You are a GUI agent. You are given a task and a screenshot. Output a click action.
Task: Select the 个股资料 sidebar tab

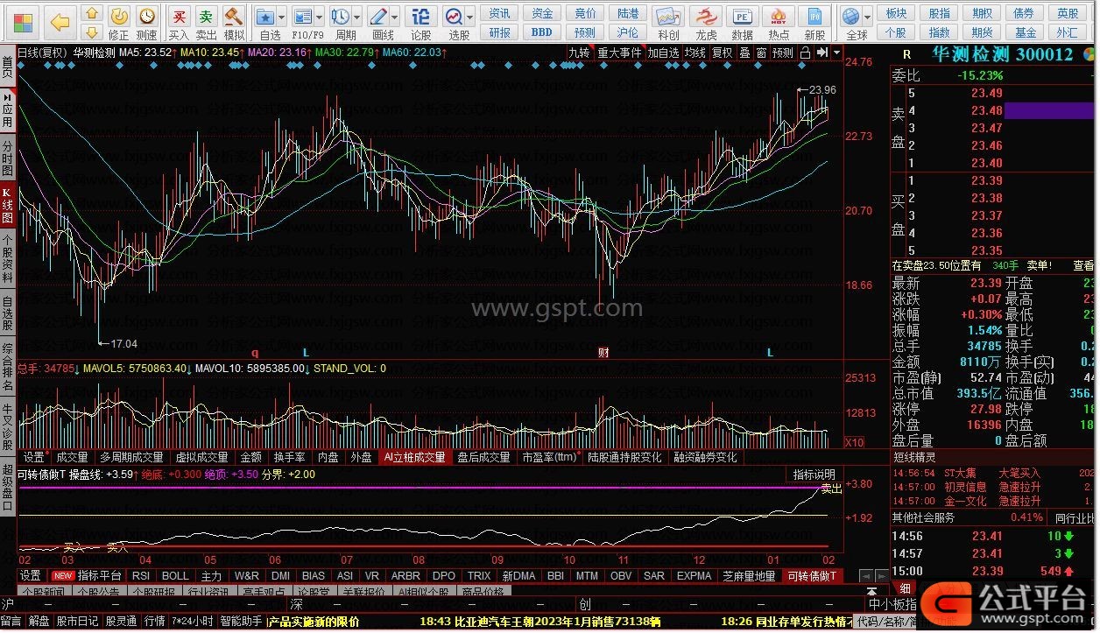(8, 257)
